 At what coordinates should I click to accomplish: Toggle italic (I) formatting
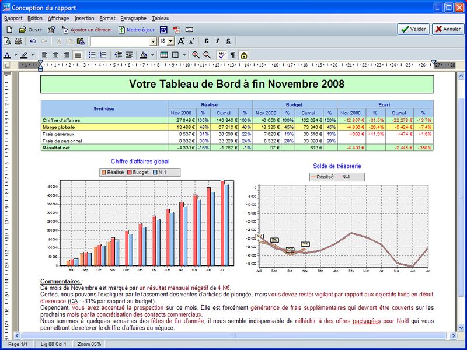point(217,41)
